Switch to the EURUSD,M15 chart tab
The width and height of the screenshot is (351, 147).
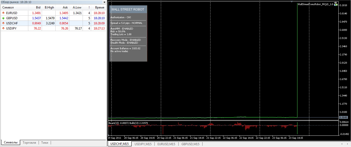(166, 144)
